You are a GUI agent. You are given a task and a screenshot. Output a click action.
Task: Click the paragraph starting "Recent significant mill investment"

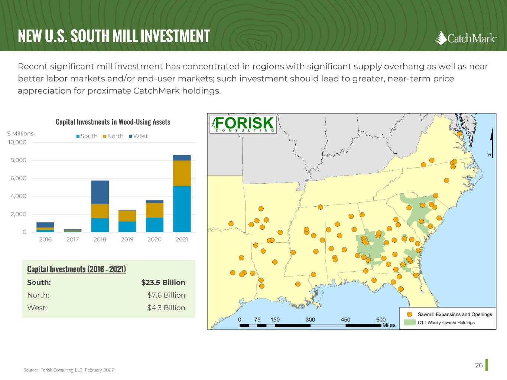(x=253, y=79)
